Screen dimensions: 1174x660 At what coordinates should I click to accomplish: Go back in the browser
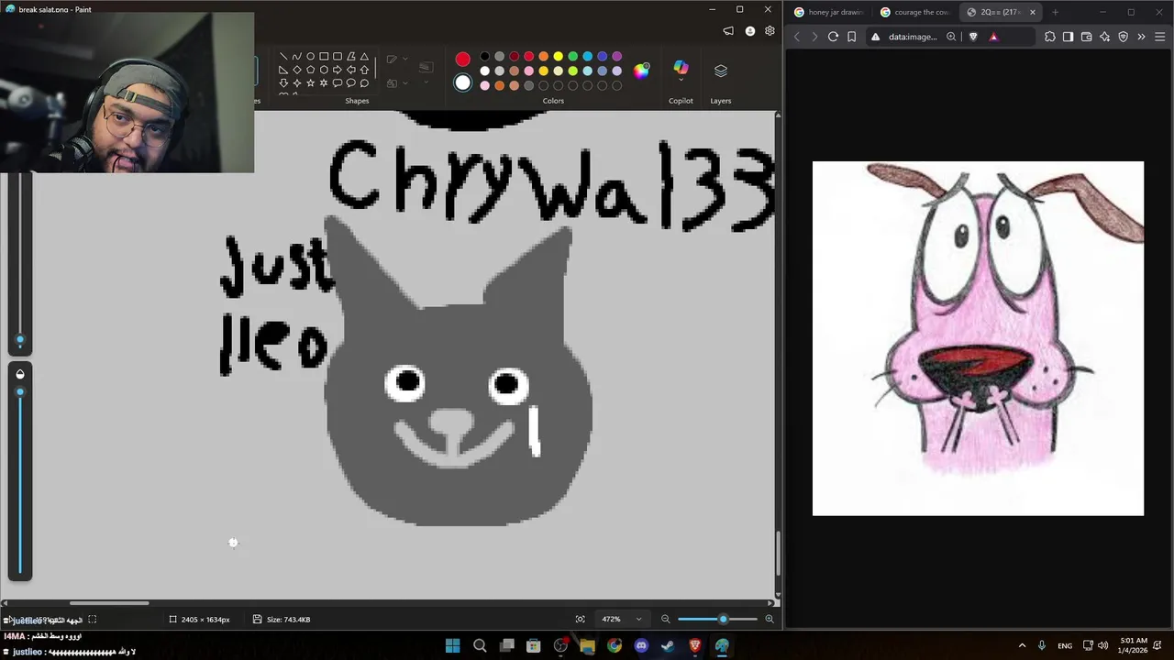[x=796, y=37]
